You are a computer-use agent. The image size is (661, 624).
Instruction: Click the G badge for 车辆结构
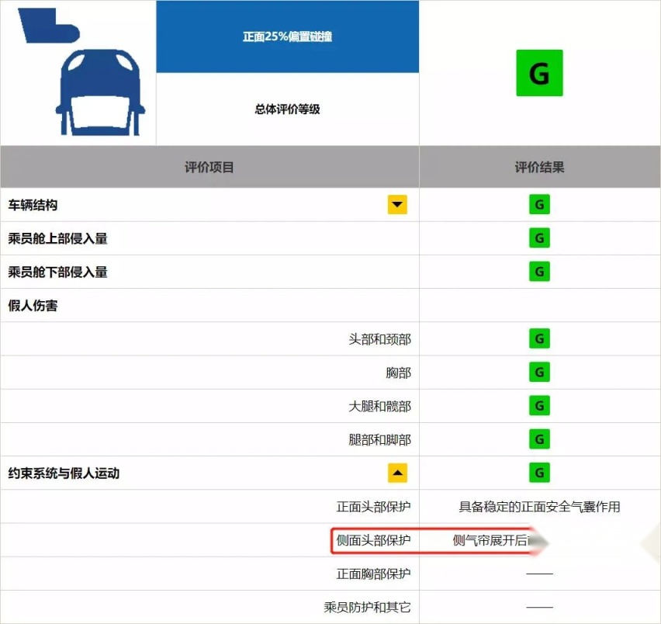(x=539, y=204)
